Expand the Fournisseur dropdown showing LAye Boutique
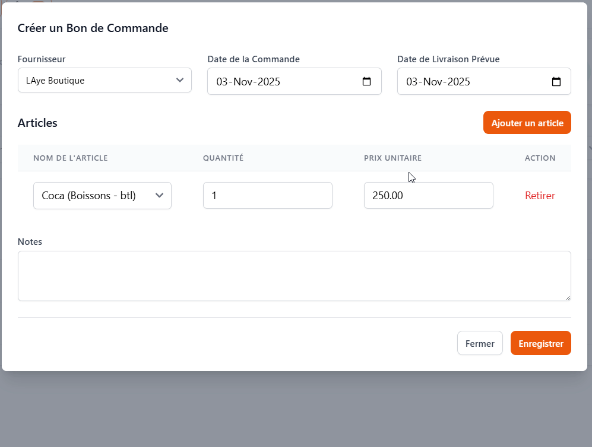This screenshot has height=447, width=592. [105, 81]
